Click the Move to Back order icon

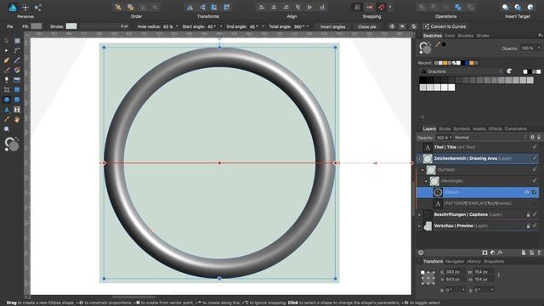click(118, 8)
